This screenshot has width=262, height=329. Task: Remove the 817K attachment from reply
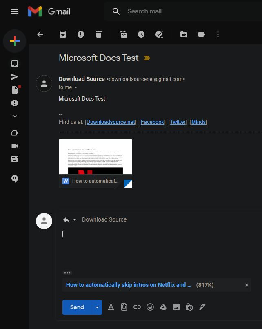(x=246, y=285)
